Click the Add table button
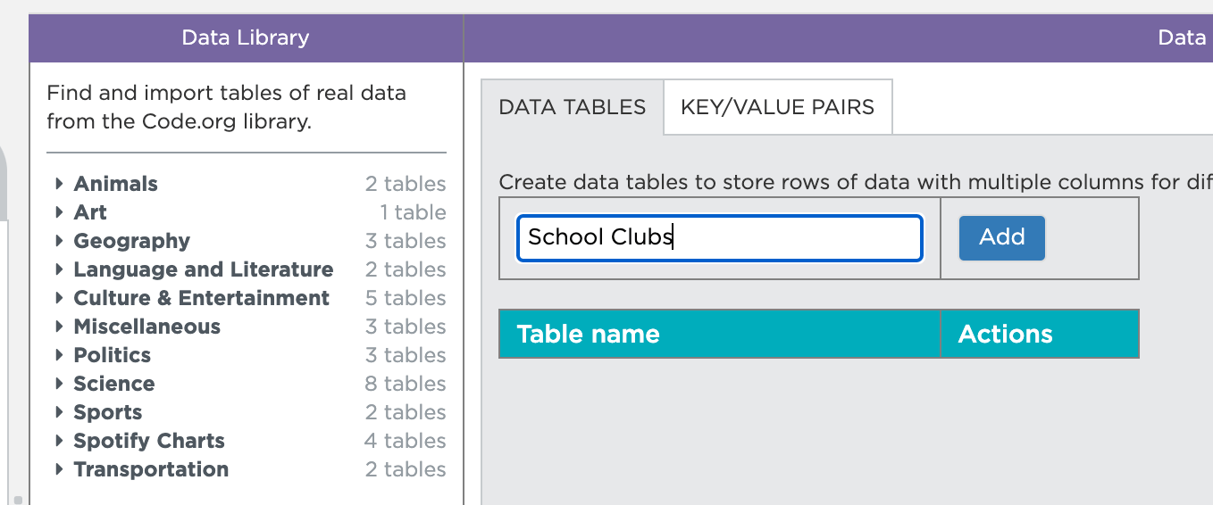 click(1001, 237)
